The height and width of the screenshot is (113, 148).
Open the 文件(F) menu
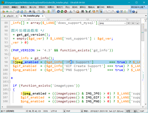[6, 7]
